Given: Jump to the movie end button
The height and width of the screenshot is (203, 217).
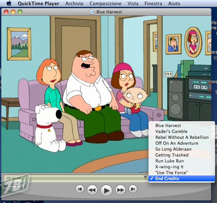Looking at the screenshot, I should [x=133, y=189].
